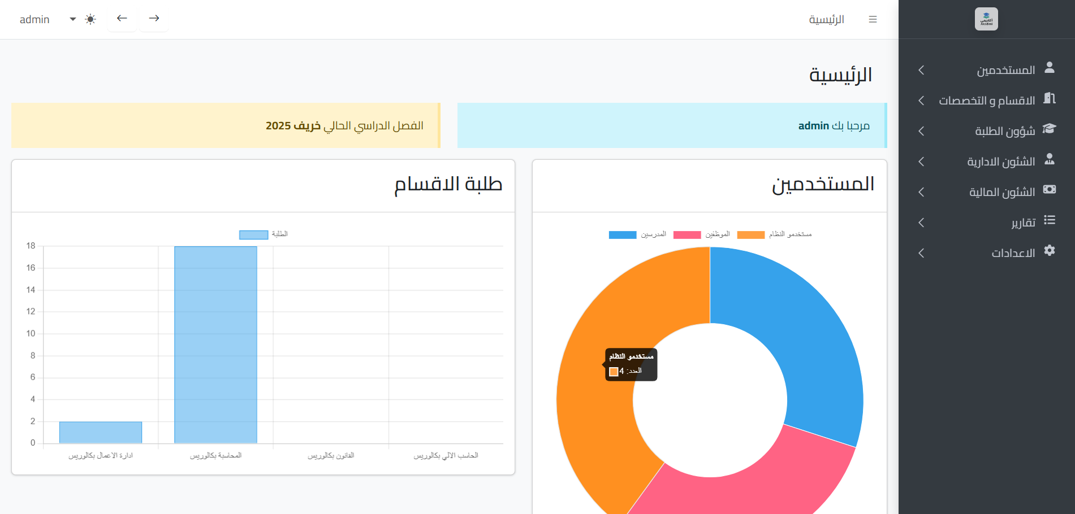Image resolution: width=1075 pixels, height=514 pixels.
Task: Click the users person icon in sidebar
Action: click(1049, 68)
